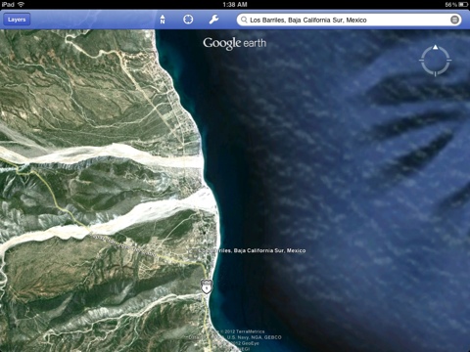Tap the battery indicator in status bar
The width and height of the screenshot is (470, 352).
pyautogui.click(x=463, y=4)
